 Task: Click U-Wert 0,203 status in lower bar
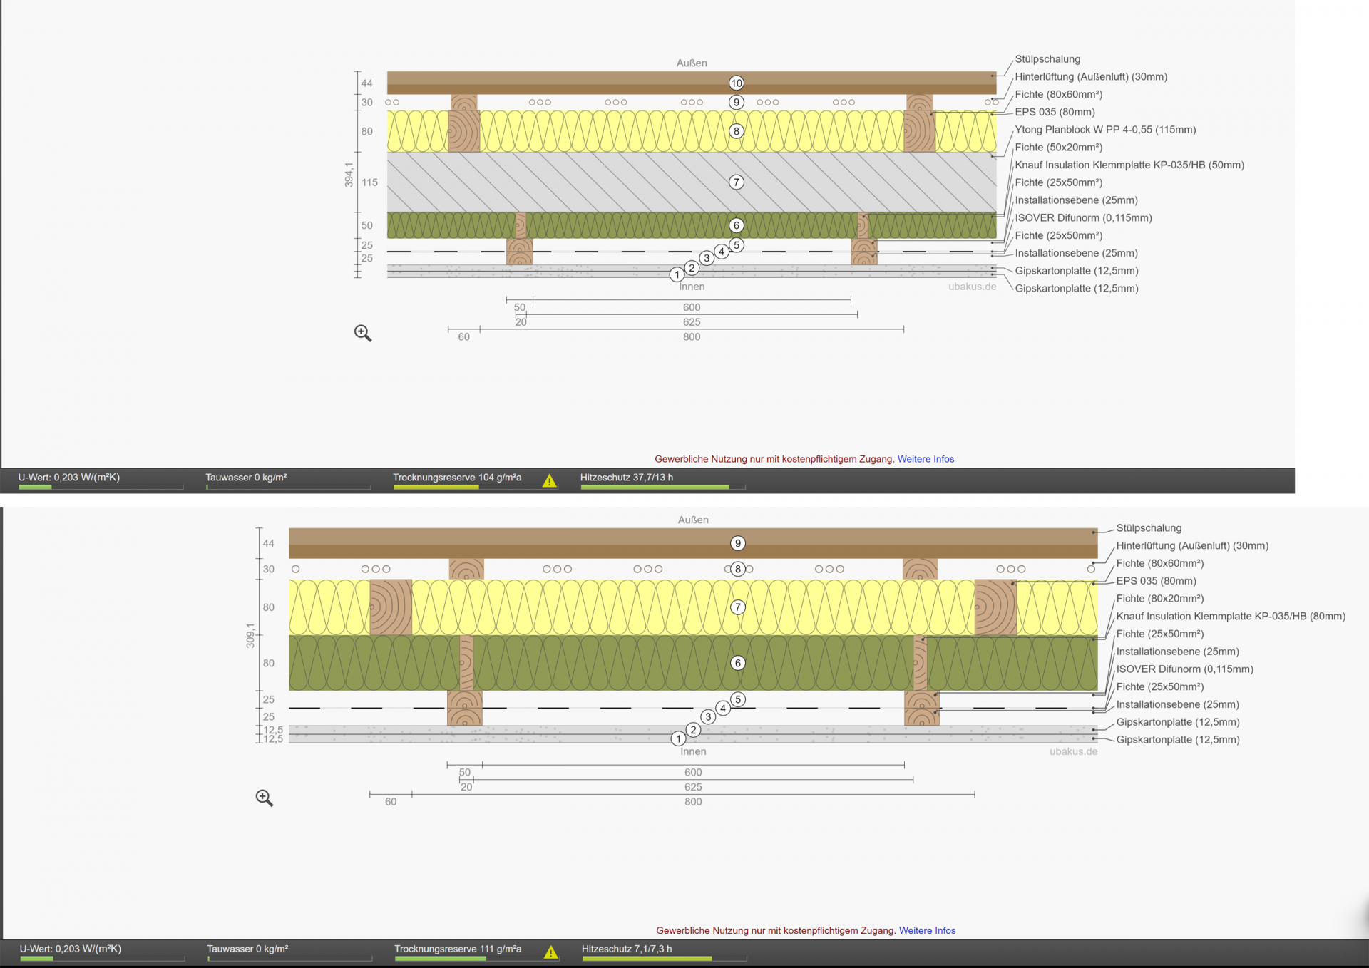tap(70, 949)
